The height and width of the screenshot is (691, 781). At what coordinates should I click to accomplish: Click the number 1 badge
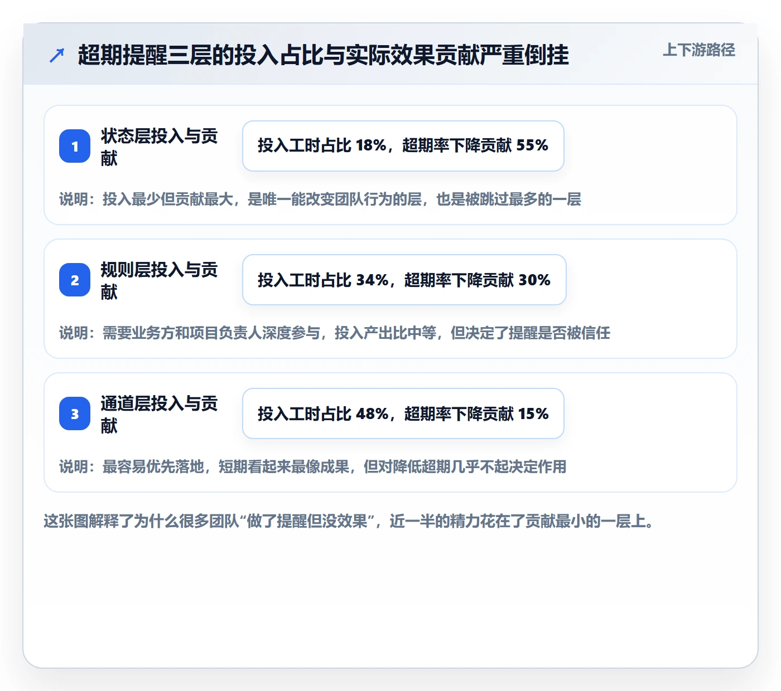(75, 146)
